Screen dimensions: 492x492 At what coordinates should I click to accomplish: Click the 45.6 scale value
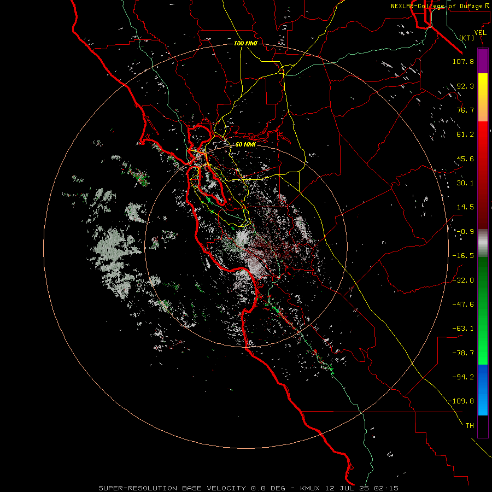click(465, 159)
